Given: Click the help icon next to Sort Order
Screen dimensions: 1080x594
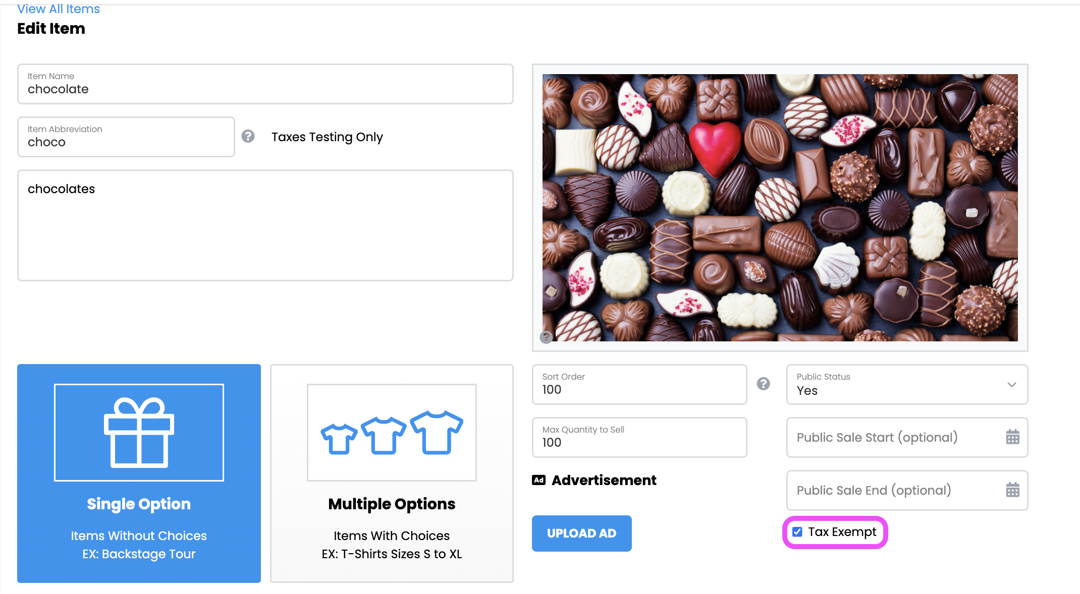Looking at the screenshot, I should click(x=764, y=384).
